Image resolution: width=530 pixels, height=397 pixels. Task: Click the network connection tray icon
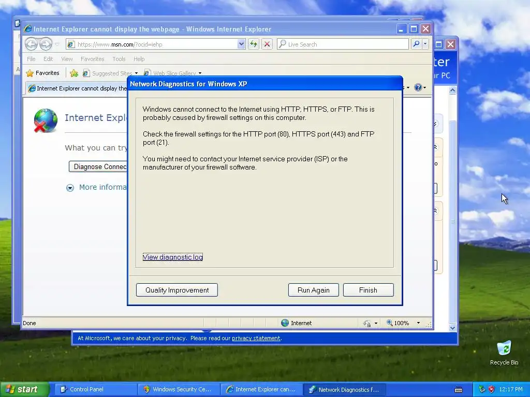click(x=482, y=389)
